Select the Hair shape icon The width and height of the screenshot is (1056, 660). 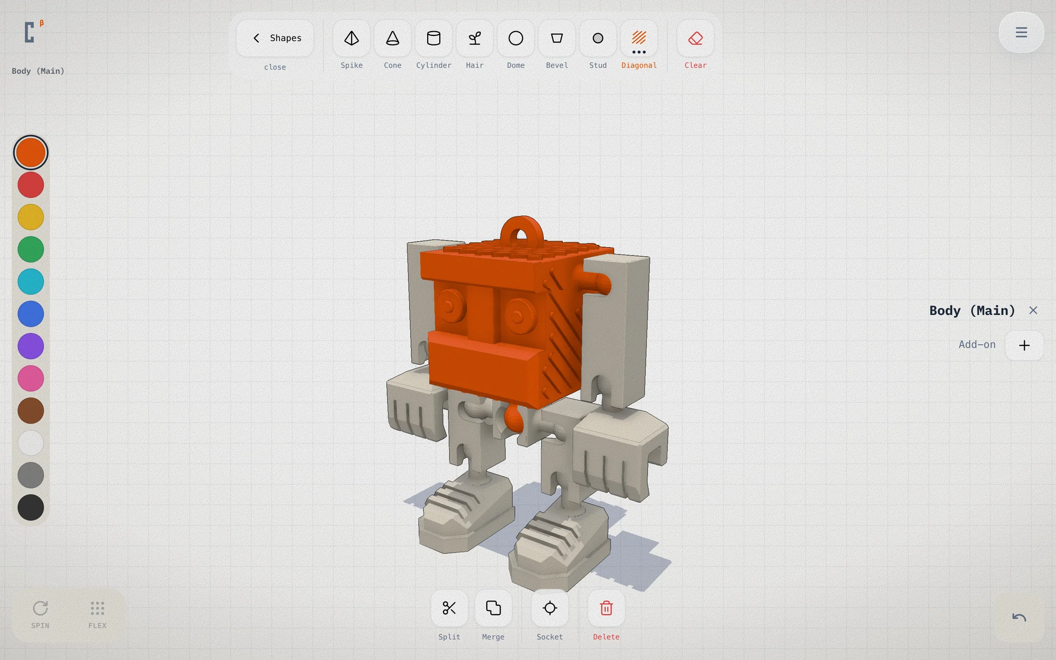tap(475, 39)
